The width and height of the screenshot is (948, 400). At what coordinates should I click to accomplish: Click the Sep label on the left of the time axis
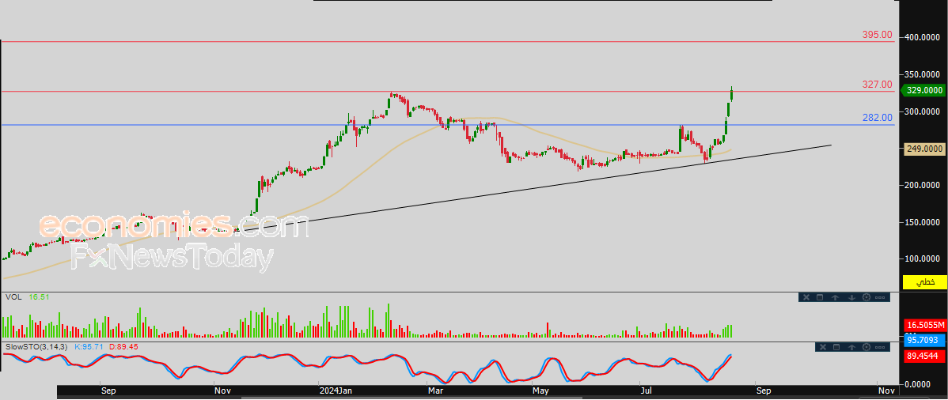[x=108, y=391]
